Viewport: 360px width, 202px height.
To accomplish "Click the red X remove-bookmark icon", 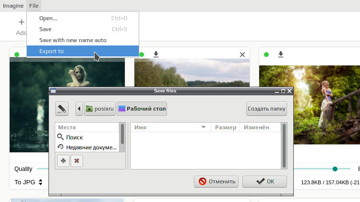I will pos(77,161).
